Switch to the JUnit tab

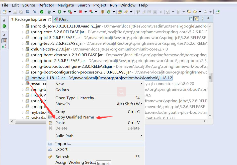(61, 19)
